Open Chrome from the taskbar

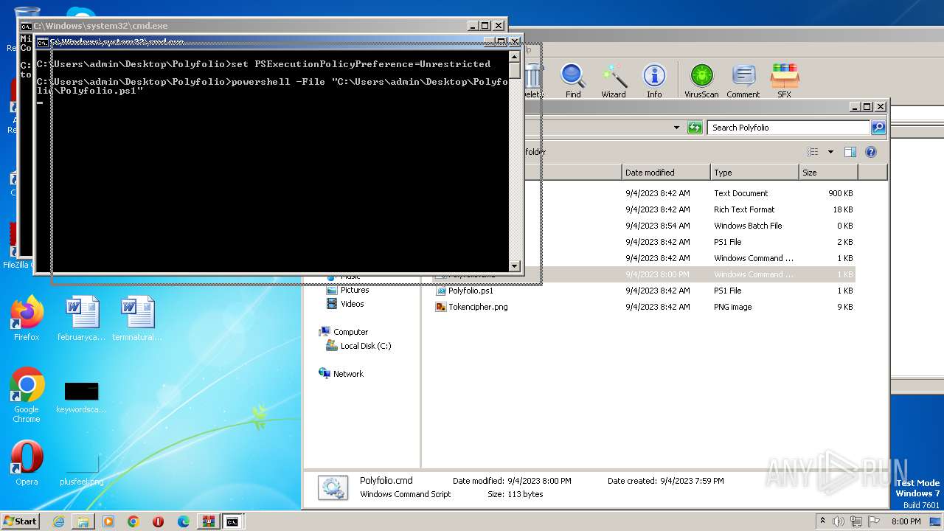pyautogui.click(x=133, y=521)
